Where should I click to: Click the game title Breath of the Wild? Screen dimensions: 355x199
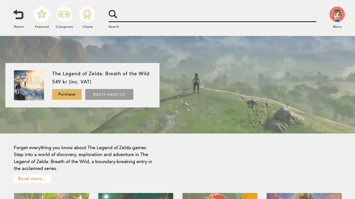click(101, 74)
